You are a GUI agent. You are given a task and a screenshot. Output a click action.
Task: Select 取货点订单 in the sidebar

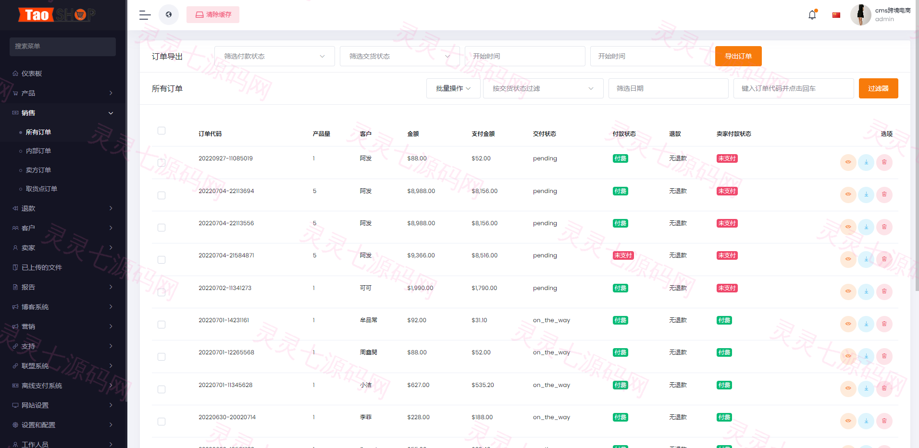[x=41, y=189]
